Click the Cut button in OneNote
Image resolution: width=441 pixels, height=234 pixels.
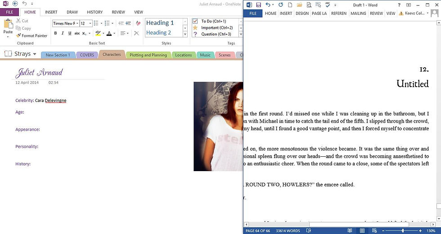pos(22,21)
